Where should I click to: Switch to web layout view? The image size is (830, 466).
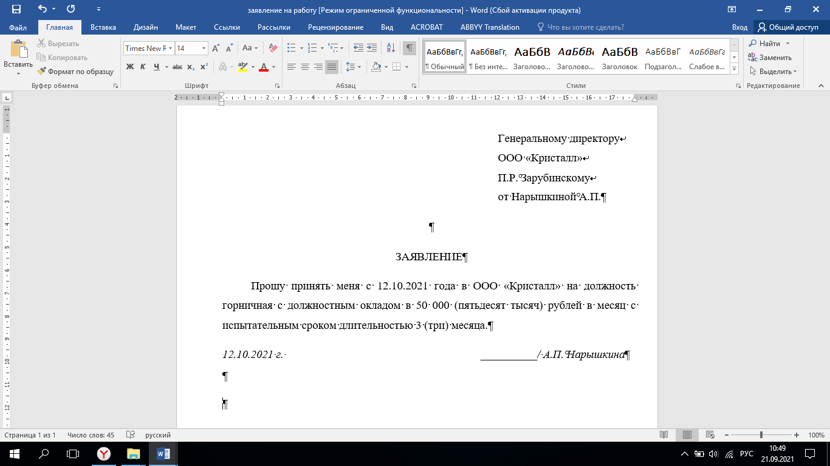coord(709,435)
